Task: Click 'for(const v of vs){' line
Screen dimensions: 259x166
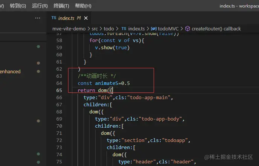Action: coord(117,41)
